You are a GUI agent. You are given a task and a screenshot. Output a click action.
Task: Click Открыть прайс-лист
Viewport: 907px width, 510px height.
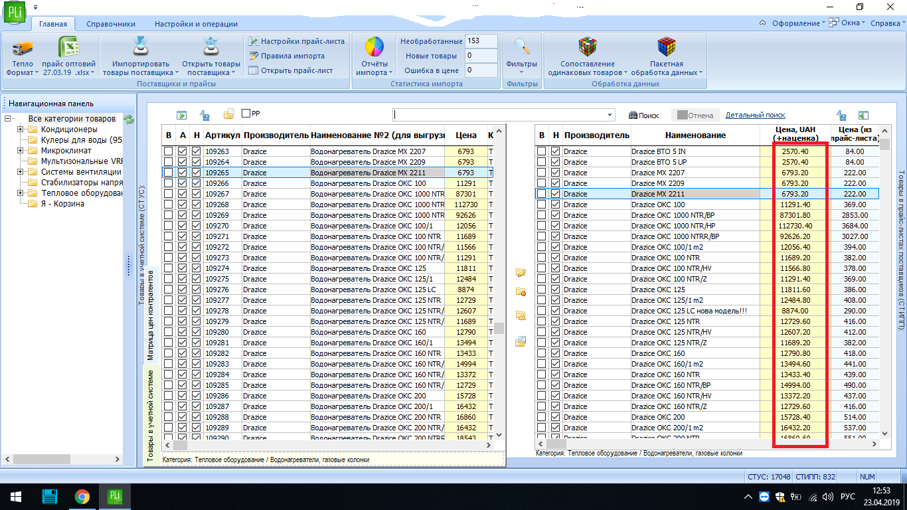click(291, 70)
